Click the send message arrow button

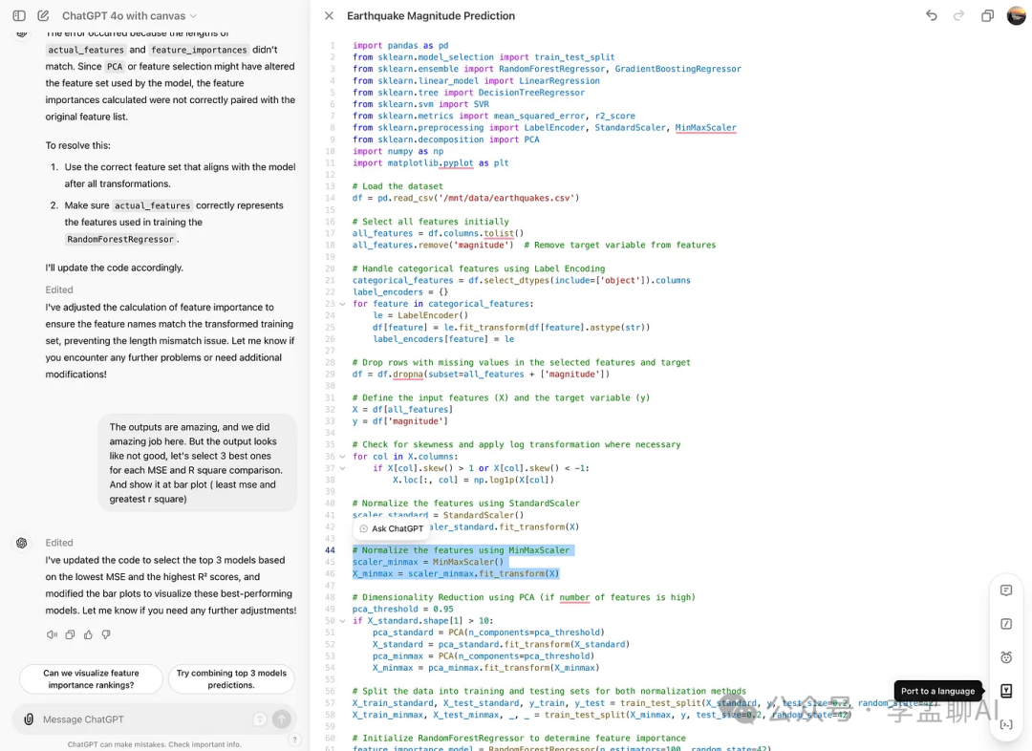click(282, 719)
